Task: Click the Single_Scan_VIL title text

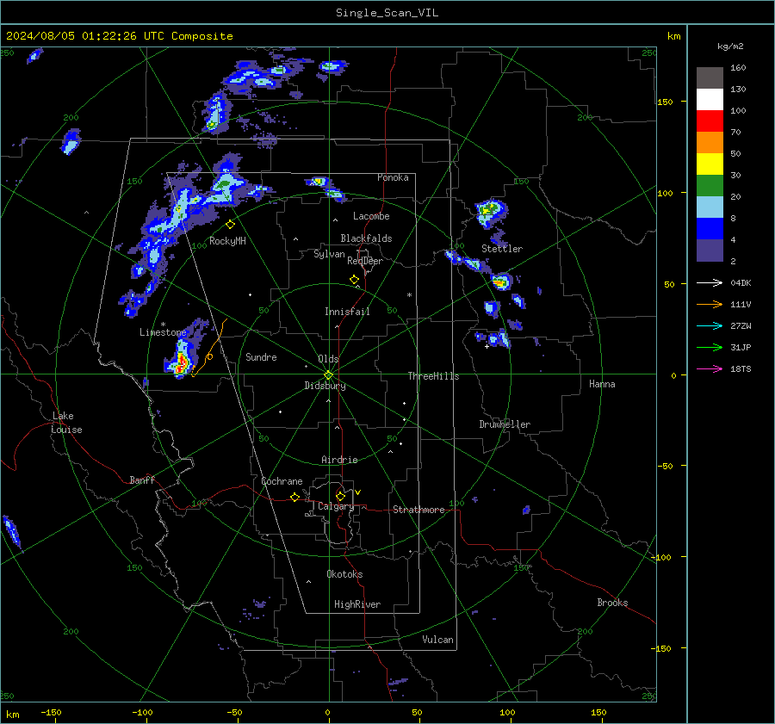Action: click(387, 13)
